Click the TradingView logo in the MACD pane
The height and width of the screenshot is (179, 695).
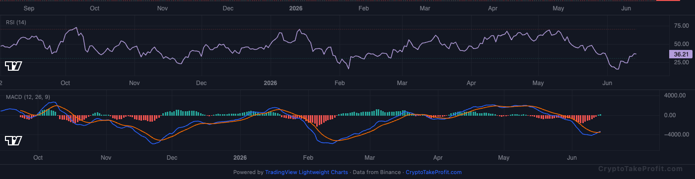pyautogui.click(x=13, y=140)
